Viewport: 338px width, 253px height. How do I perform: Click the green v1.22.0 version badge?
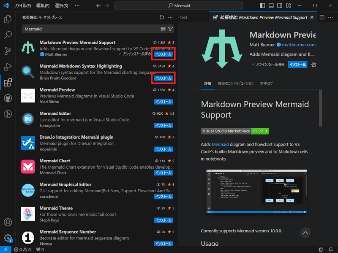[x=260, y=131]
